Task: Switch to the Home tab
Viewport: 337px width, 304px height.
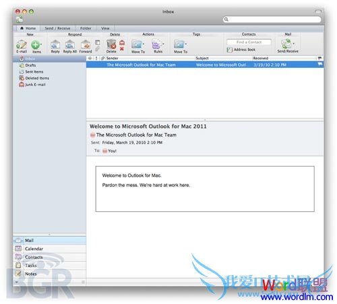Action: click(28, 28)
